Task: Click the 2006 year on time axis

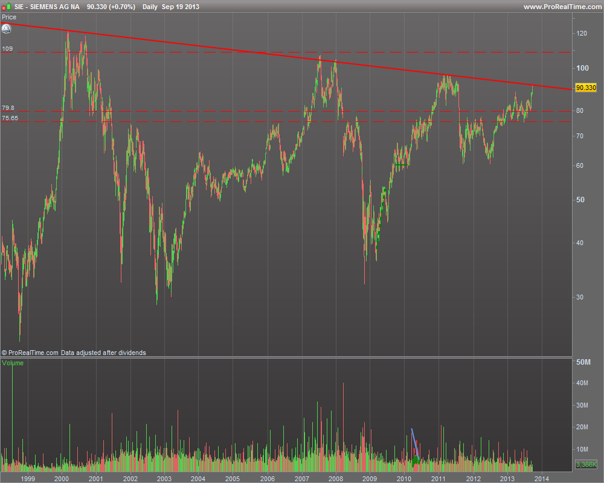Action: 268,478
